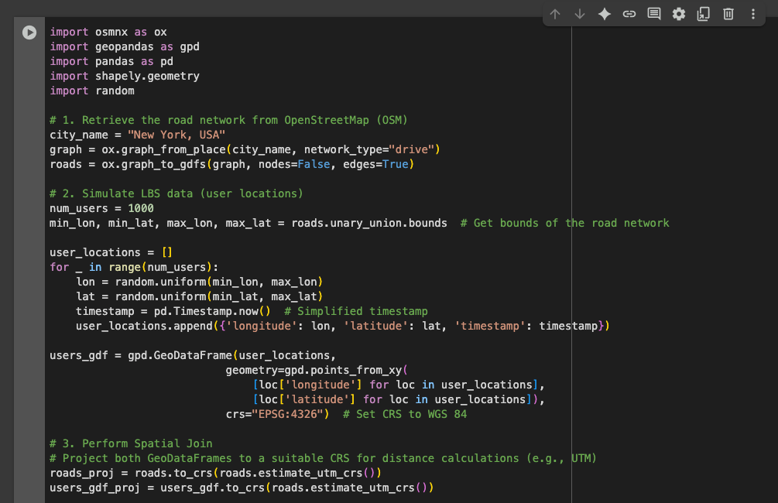Click comment '# Set CRS to WGS 84'
Image resolution: width=778 pixels, height=503 pixels.
point(405,414)
